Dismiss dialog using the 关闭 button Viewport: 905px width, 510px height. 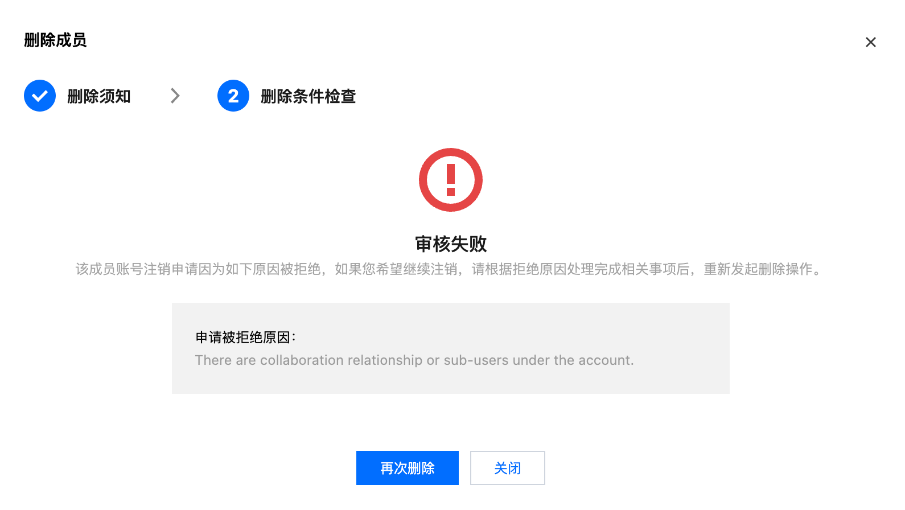click(x=508, y=468)
